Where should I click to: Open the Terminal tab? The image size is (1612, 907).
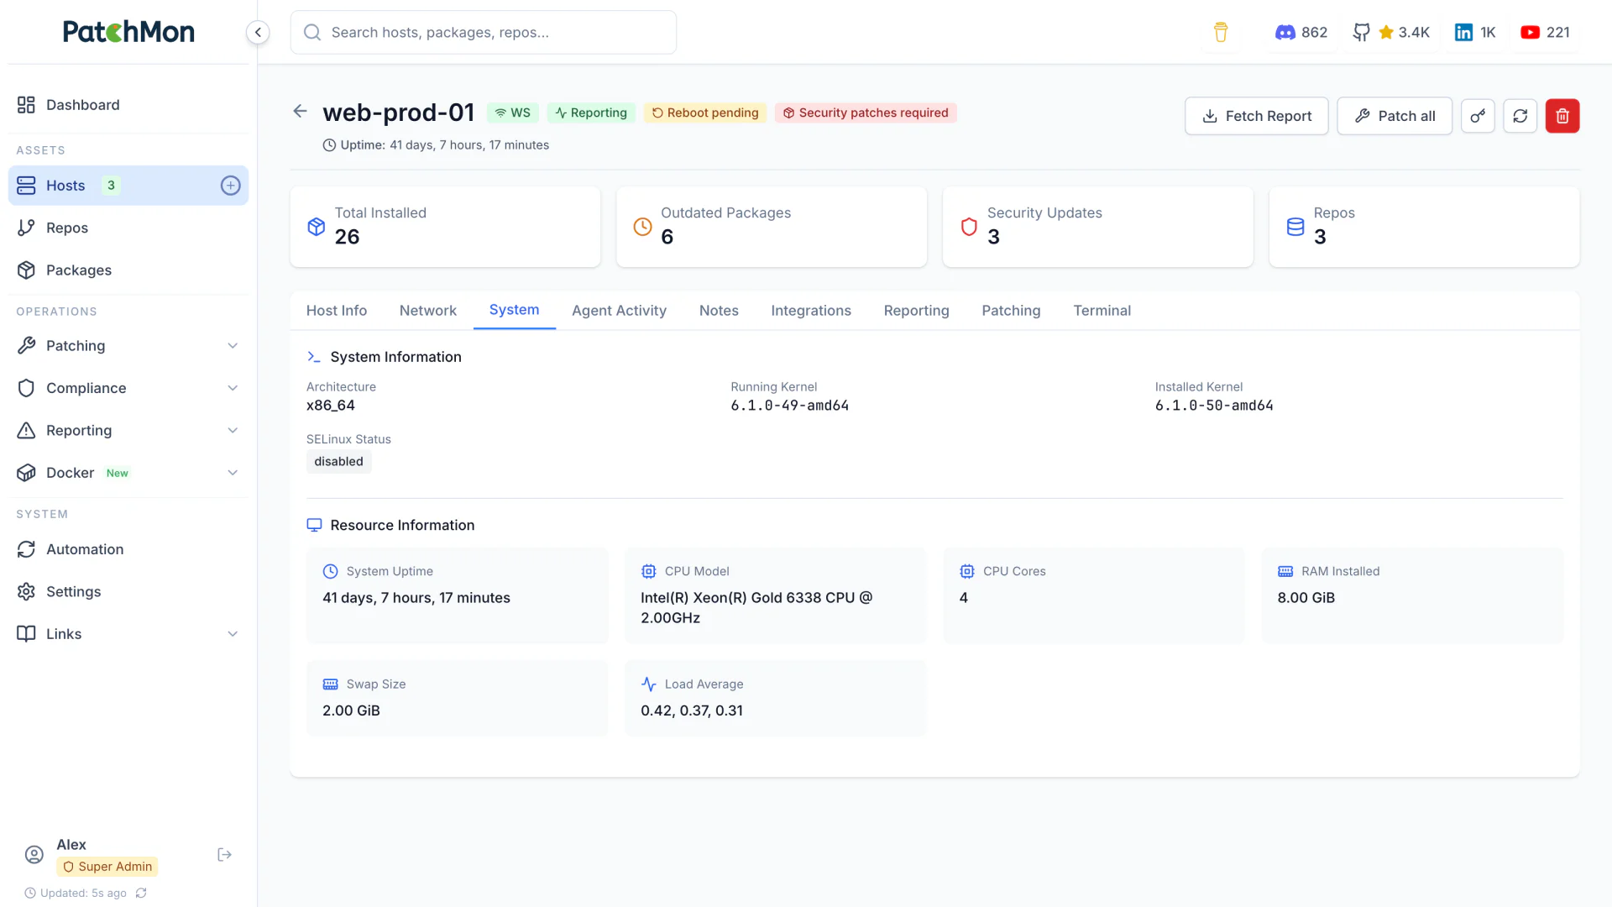point(1102,311)
